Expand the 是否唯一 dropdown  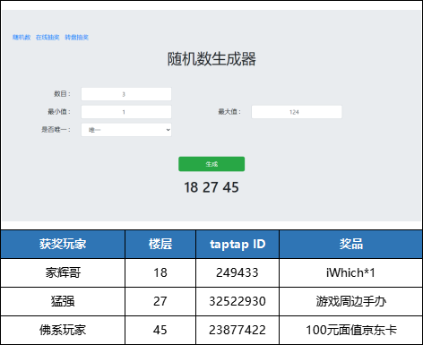126,130
